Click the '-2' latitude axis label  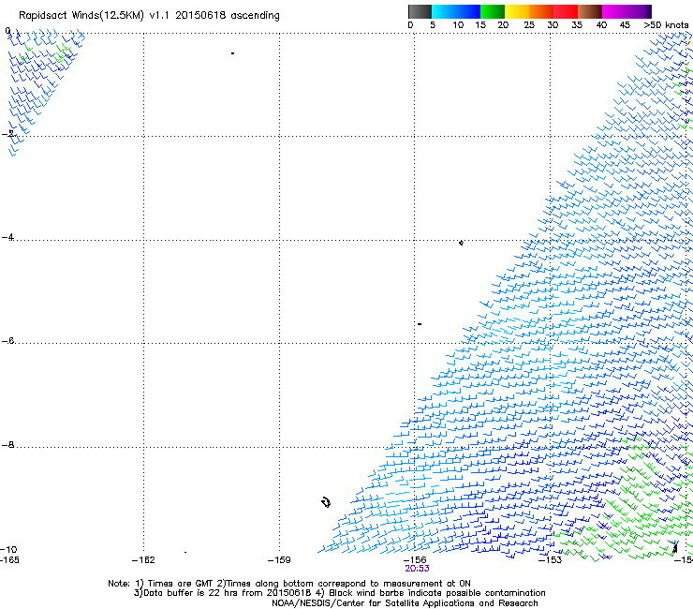click(x=7, y=134)
